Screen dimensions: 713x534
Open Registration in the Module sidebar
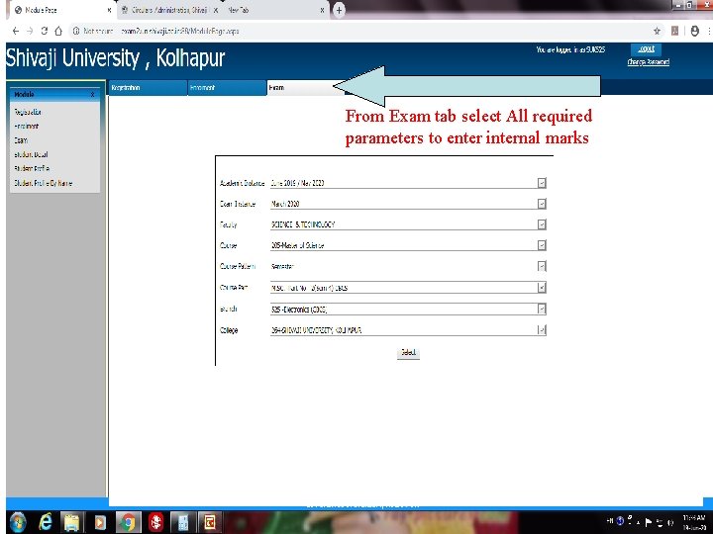pos(28,112)
